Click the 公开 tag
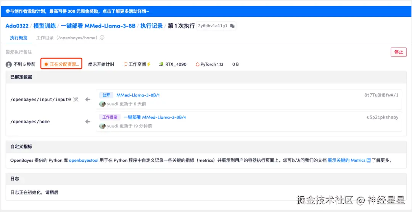Screen dimensions: 412x212 coord(106,95)
